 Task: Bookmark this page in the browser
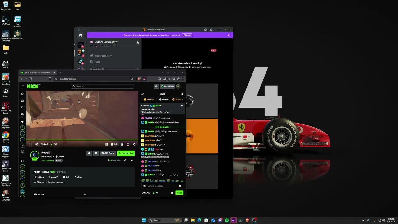[x=50, y=79]
